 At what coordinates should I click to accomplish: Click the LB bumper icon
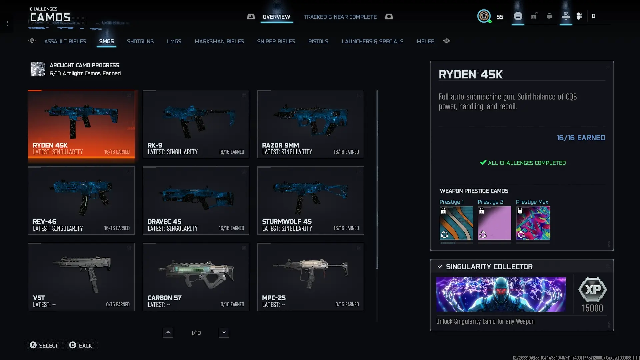[251, 17]
